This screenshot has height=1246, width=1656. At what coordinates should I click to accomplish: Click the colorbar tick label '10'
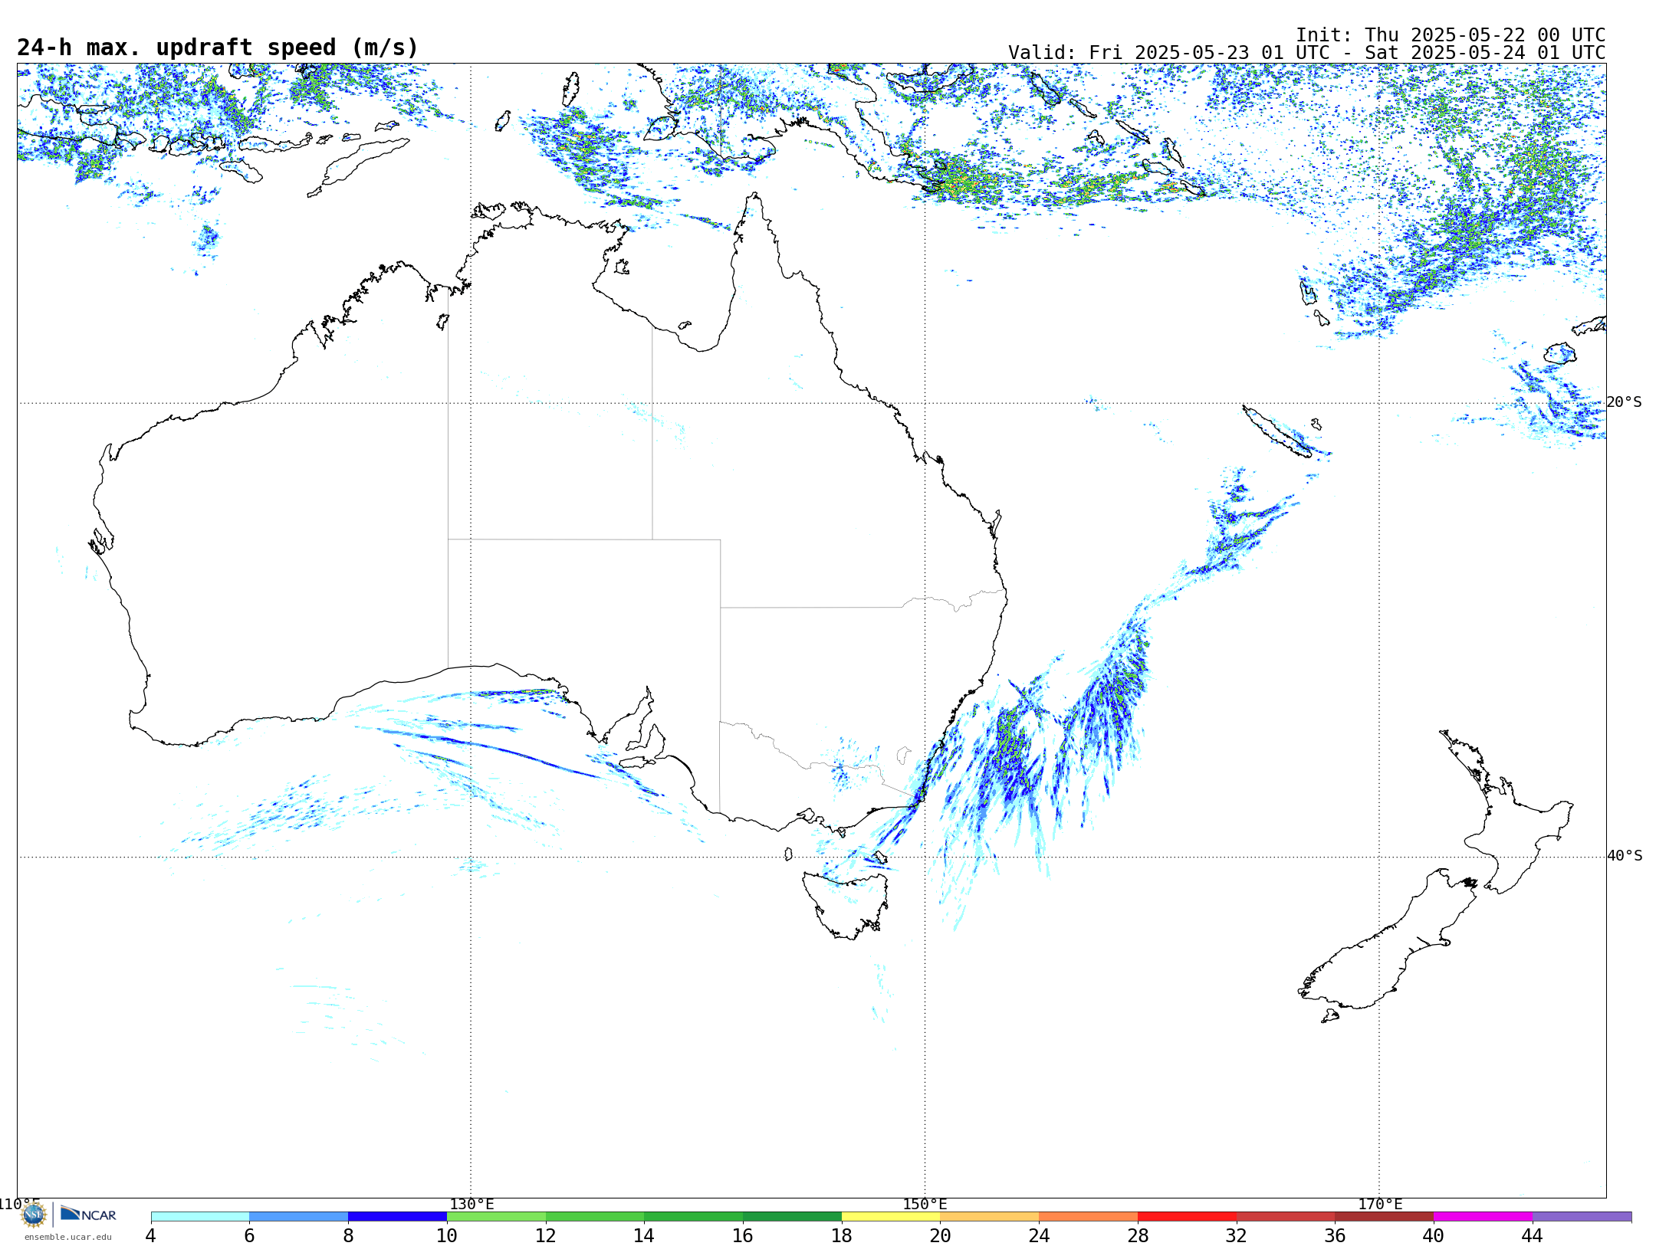pyautogui.click(x=447, y=1236)
